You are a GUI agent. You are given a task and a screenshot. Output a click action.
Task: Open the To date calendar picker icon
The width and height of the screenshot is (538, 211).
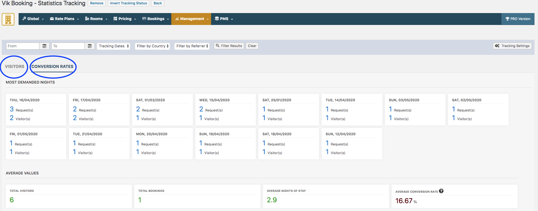(x=90, y=46)
